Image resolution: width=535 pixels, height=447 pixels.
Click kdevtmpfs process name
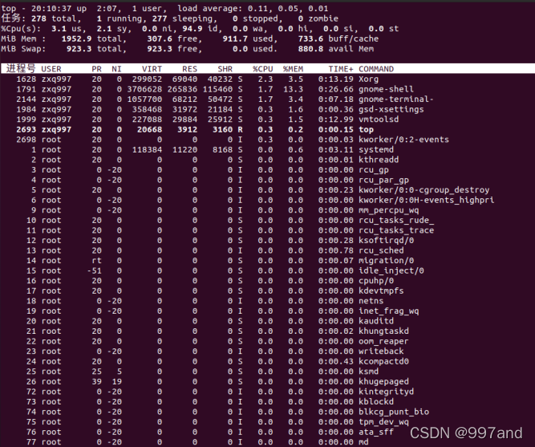click(381, 291)
